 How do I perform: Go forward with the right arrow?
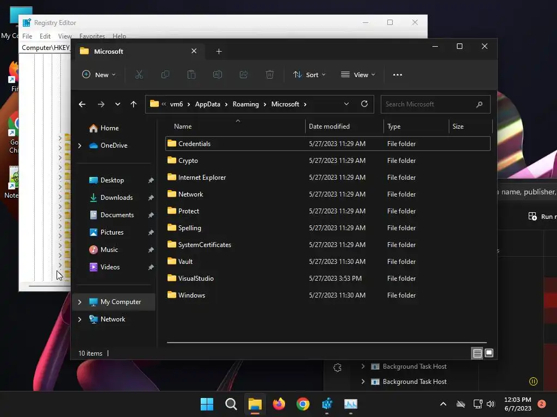[x=101, y=104]
